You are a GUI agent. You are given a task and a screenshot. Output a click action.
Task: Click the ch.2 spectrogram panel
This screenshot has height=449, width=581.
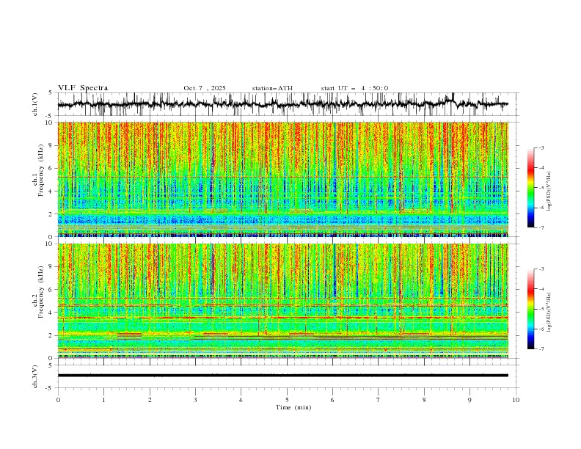click(x=283, y=301)
